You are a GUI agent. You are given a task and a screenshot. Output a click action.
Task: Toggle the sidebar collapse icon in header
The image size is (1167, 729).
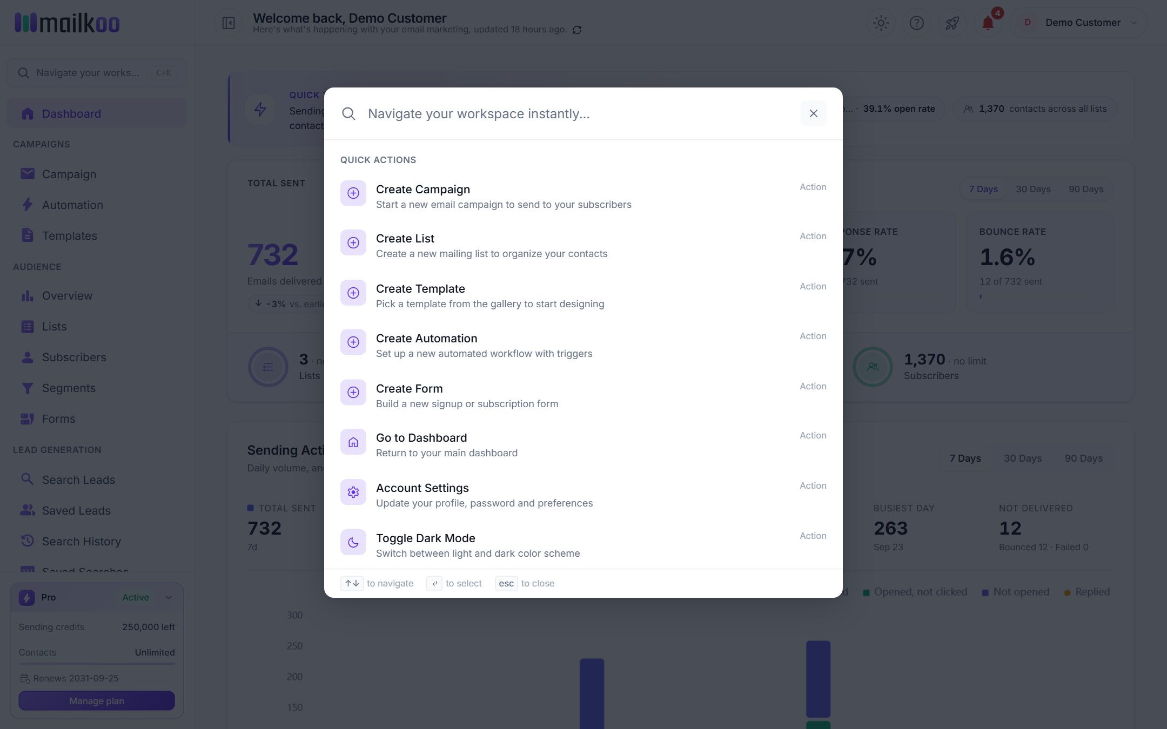pyautogui.click(x=229, y=23)
